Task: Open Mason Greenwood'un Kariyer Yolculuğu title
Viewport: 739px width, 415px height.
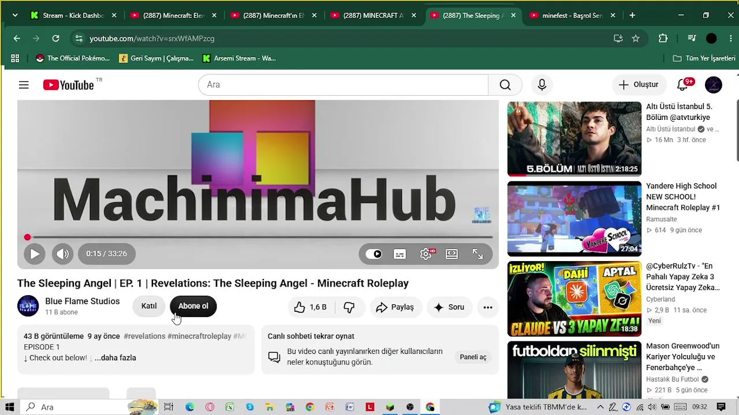Action: click(x=682, y=357)
